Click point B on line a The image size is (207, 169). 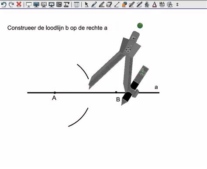(116, 92)
